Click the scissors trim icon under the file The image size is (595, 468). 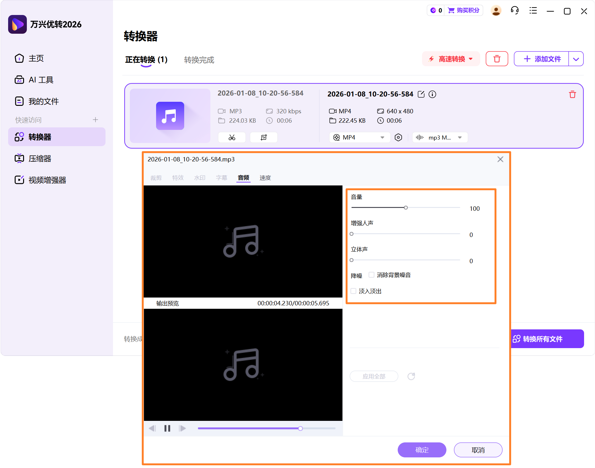(232, 137)
